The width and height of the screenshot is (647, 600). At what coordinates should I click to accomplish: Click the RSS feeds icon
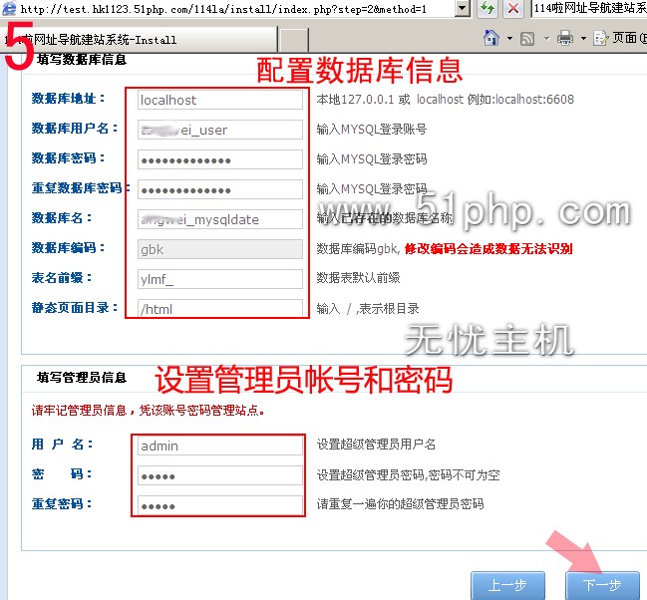coord(527,39)
